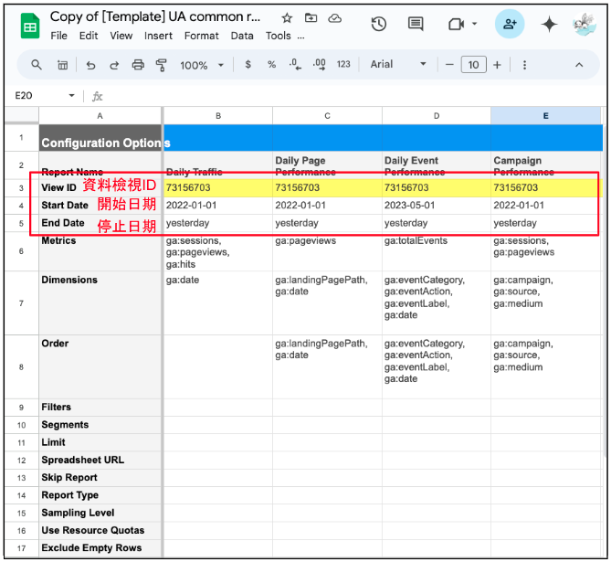Format cell as percent
This screenshot has width=611, height=562.
(x=271, y=64)
